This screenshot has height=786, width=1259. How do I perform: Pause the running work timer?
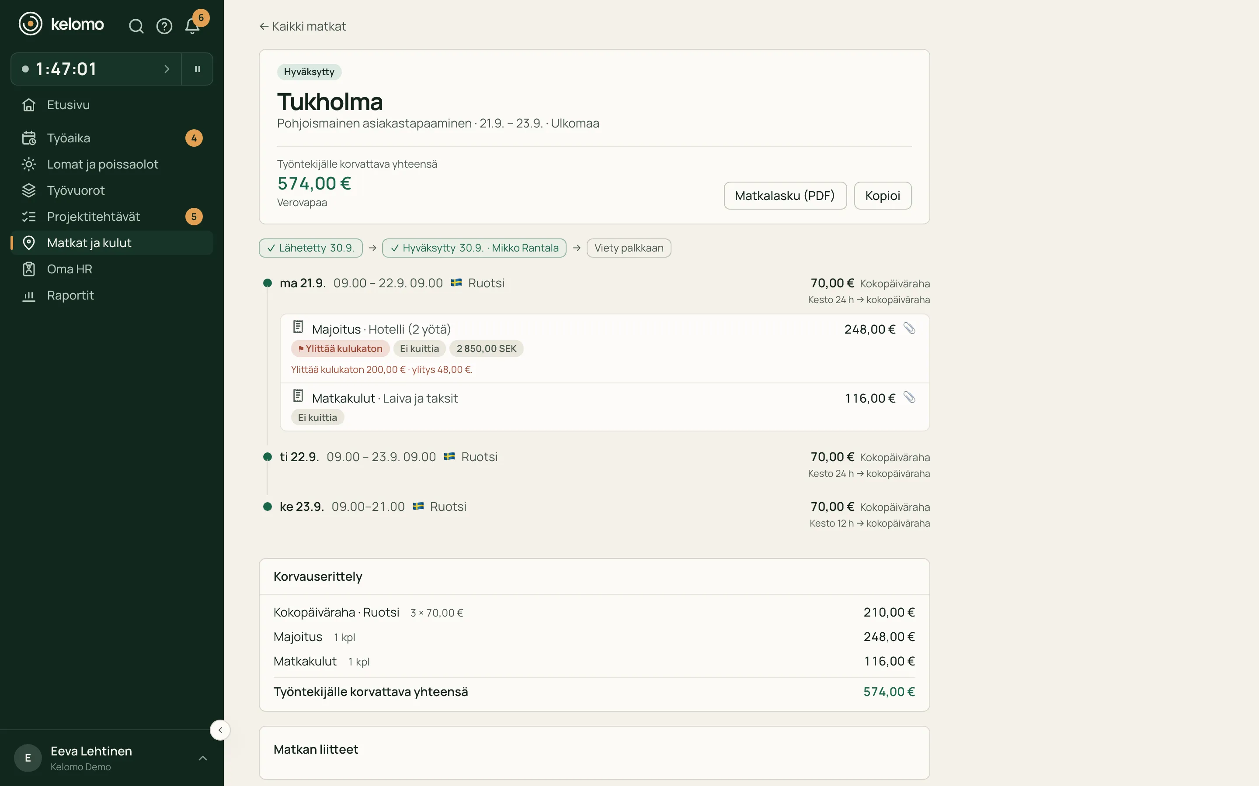click(x=198, y=69)
